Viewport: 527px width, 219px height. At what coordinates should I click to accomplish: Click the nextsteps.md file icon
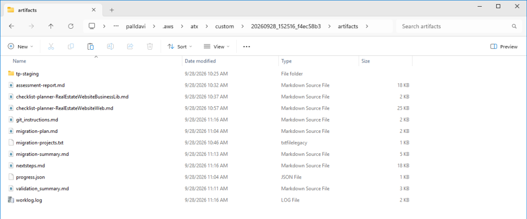[x=11, y=166]
